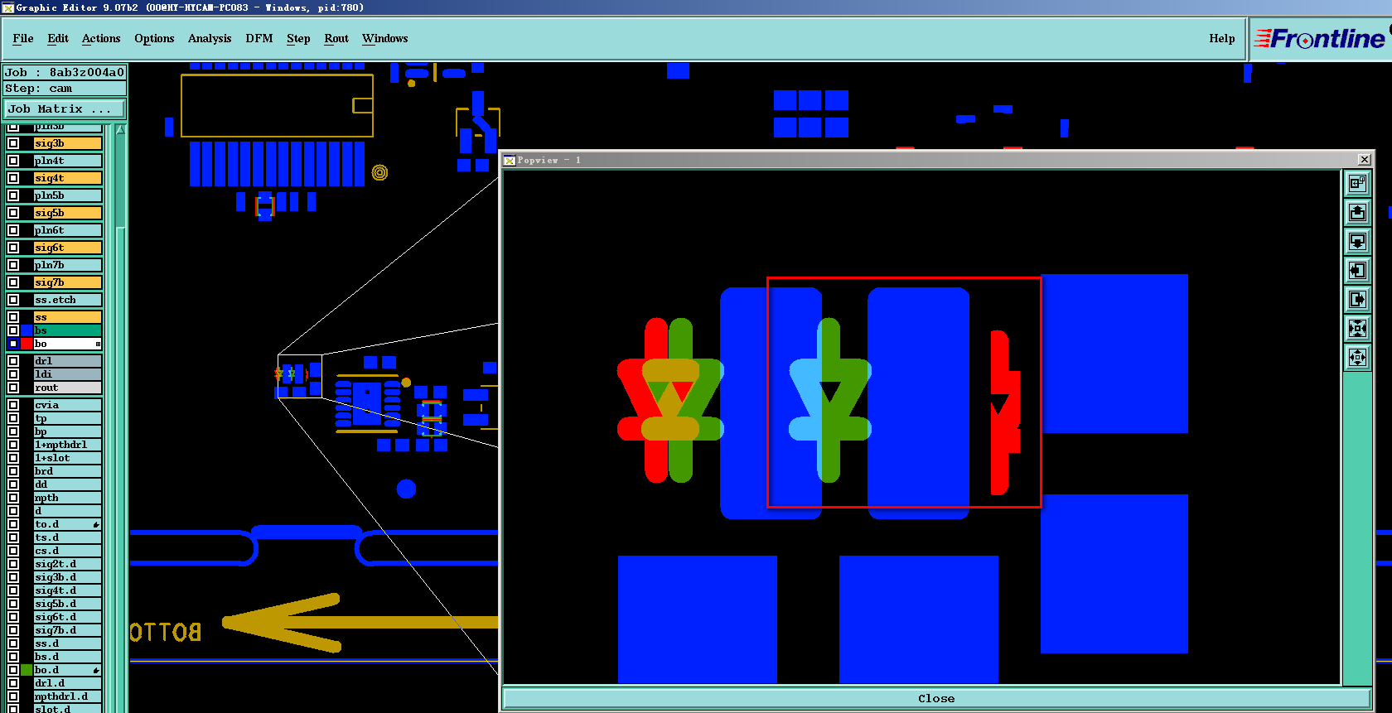The width and height of the screenshot is (1392, 713).
Task: Click the Close button in Popview
Action: 936,699
